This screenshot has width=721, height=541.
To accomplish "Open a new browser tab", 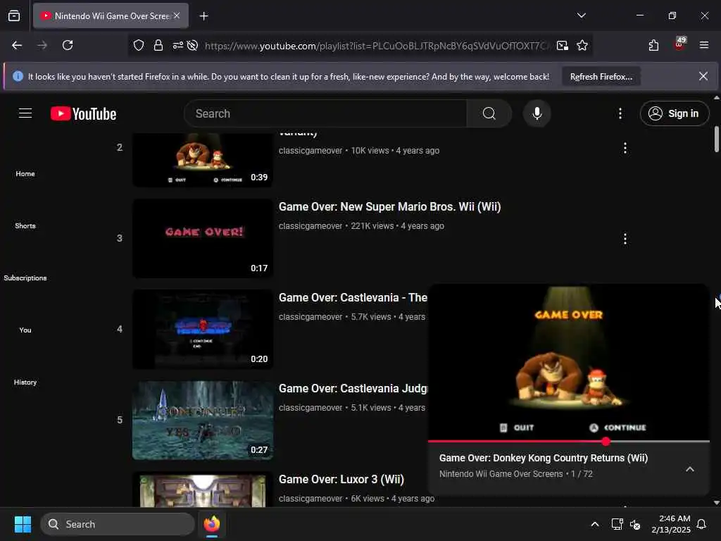I will coord(203,16).
